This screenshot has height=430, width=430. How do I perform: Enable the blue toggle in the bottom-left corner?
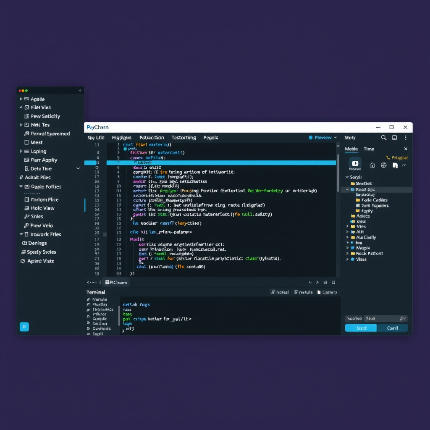pyautogui.click(x=24, y=327)
